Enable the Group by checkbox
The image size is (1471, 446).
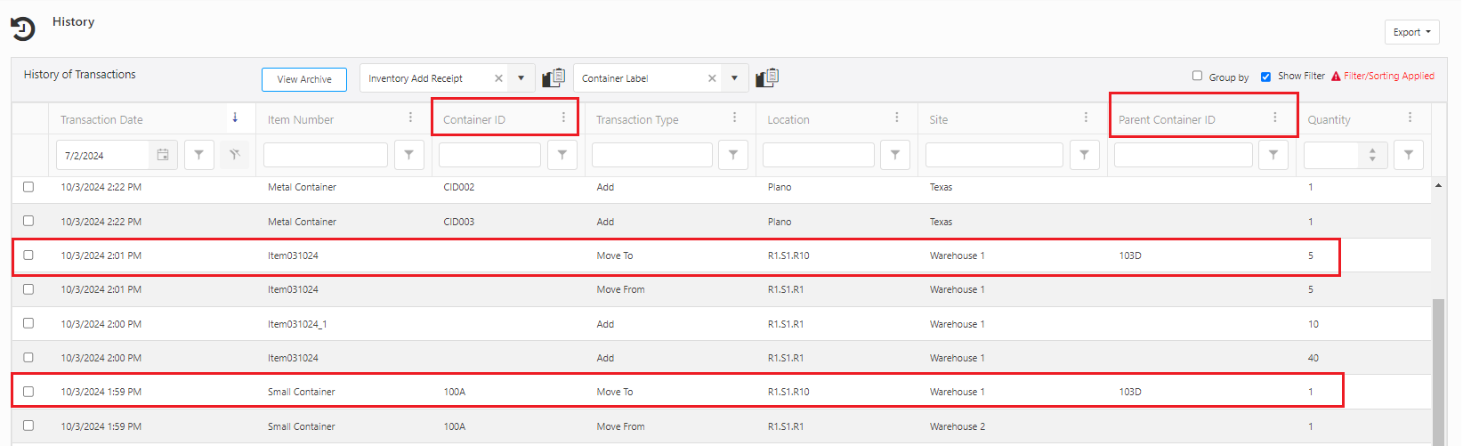(x=1197, y=76)
